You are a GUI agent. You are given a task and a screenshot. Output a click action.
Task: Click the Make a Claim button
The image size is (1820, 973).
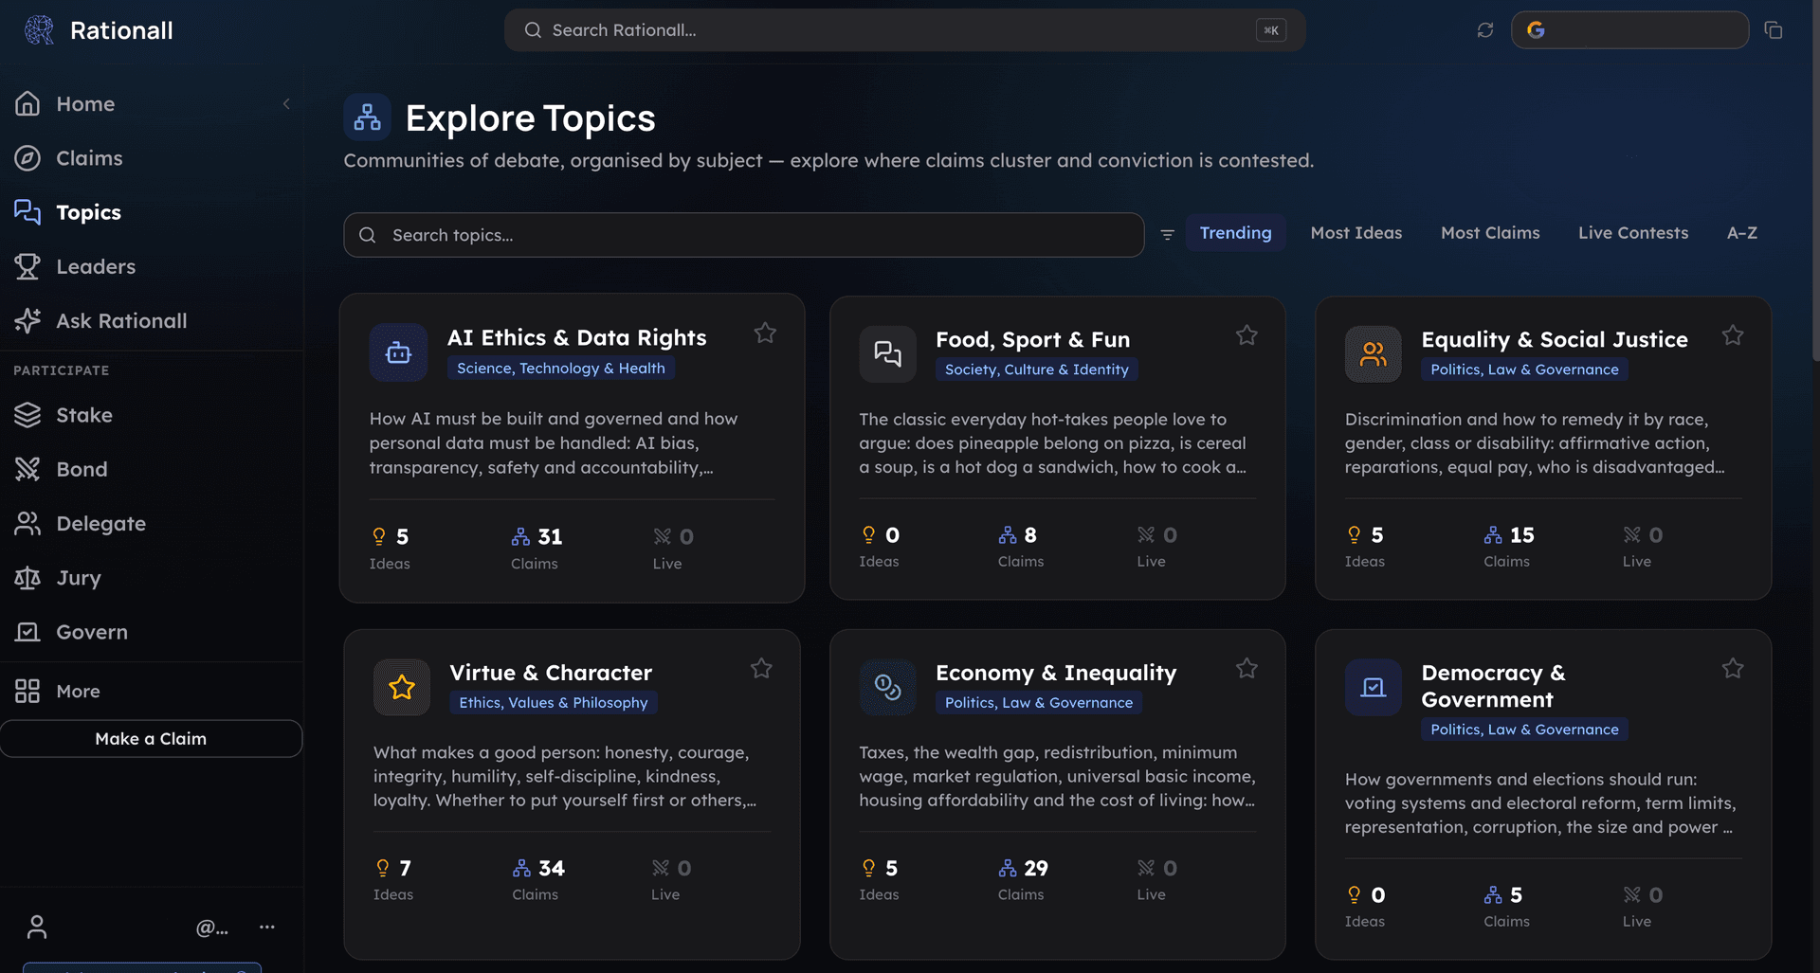[x=152, y=739]
